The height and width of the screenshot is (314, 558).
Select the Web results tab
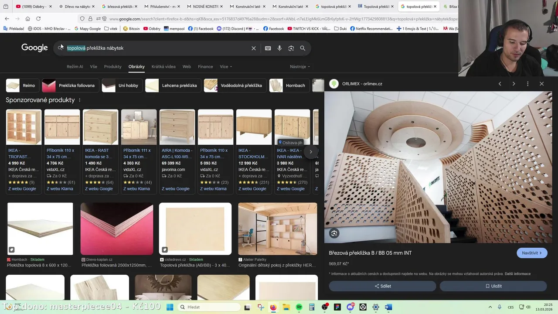point(187,67)
